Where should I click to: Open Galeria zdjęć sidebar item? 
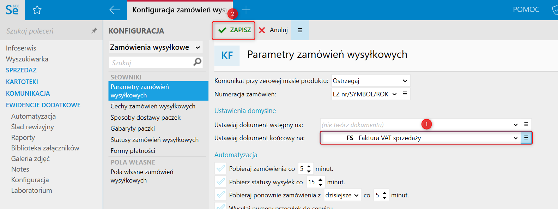tap(30, 159)
